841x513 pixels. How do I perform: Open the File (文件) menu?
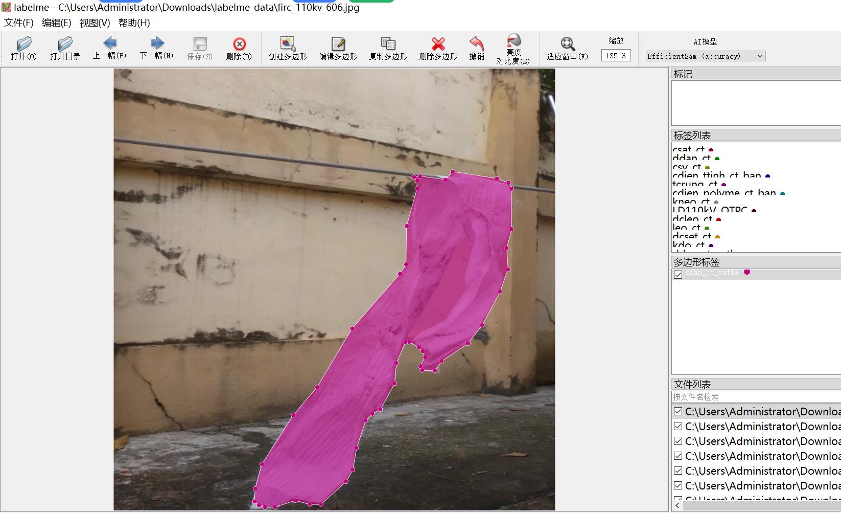click(19, 23)
